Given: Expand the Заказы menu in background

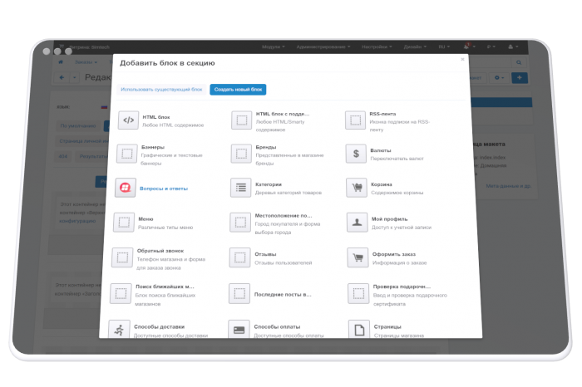Looking at the screenshot, I should [x=86, y=62].
